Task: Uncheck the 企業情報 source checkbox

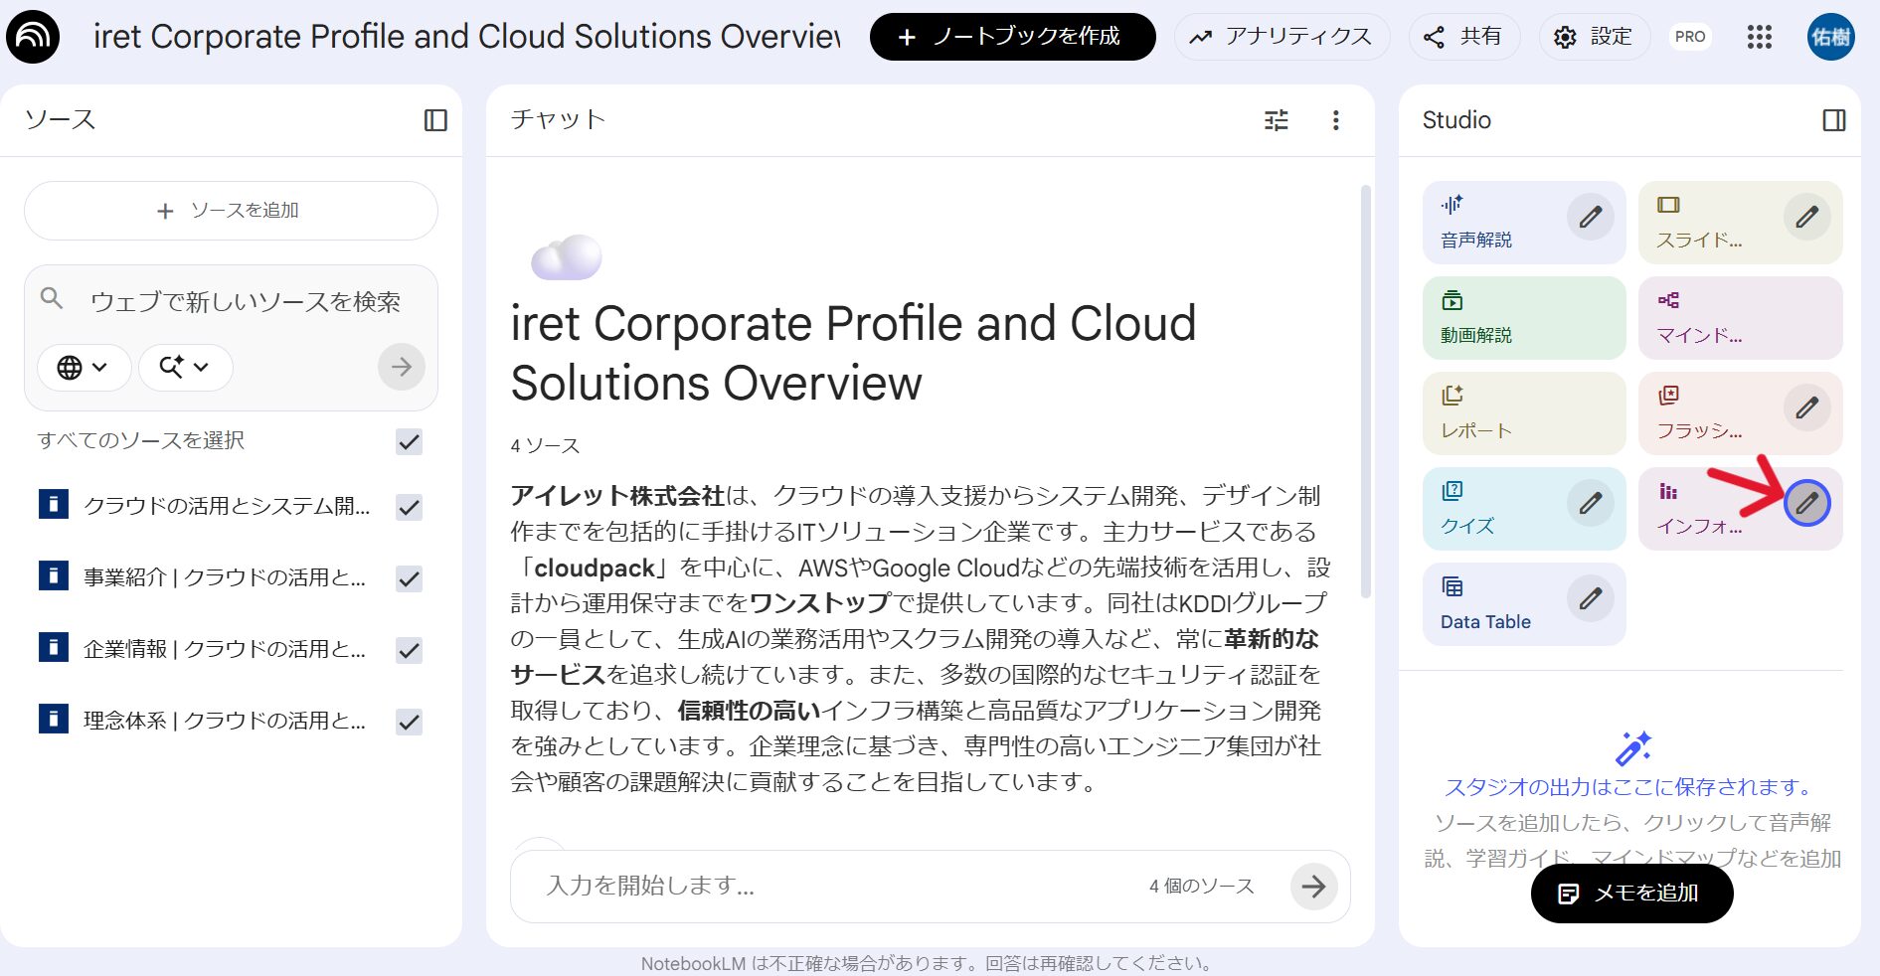Action: tap(409, 650)
